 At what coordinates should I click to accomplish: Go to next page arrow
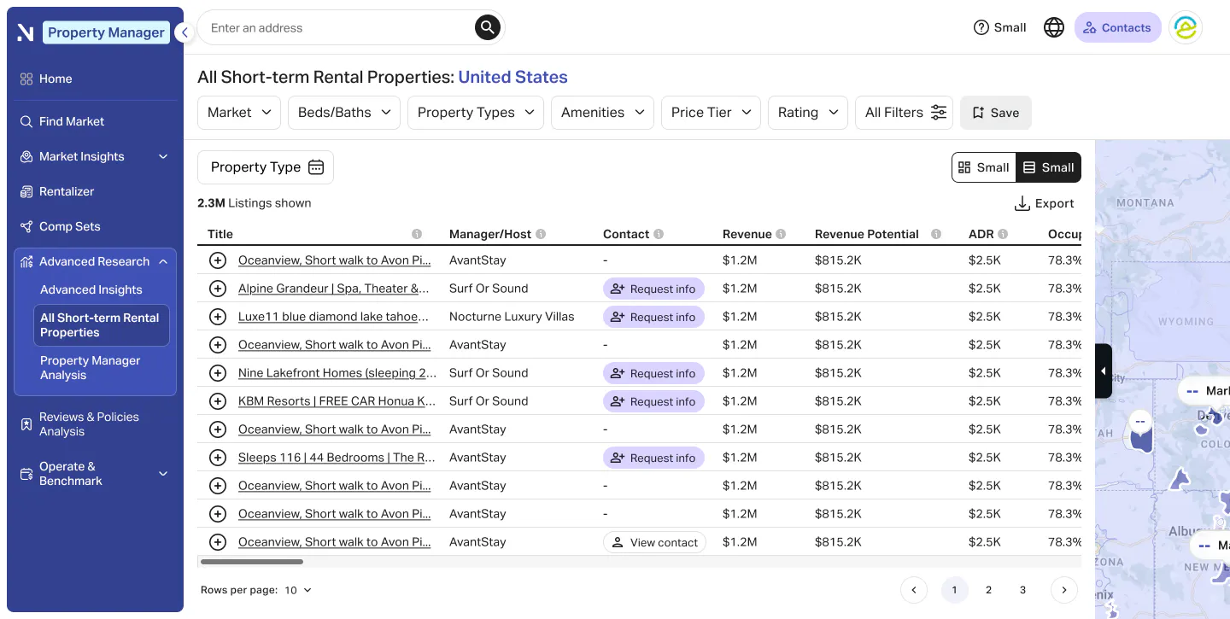pyautogui.click(x=1063, y=590)
